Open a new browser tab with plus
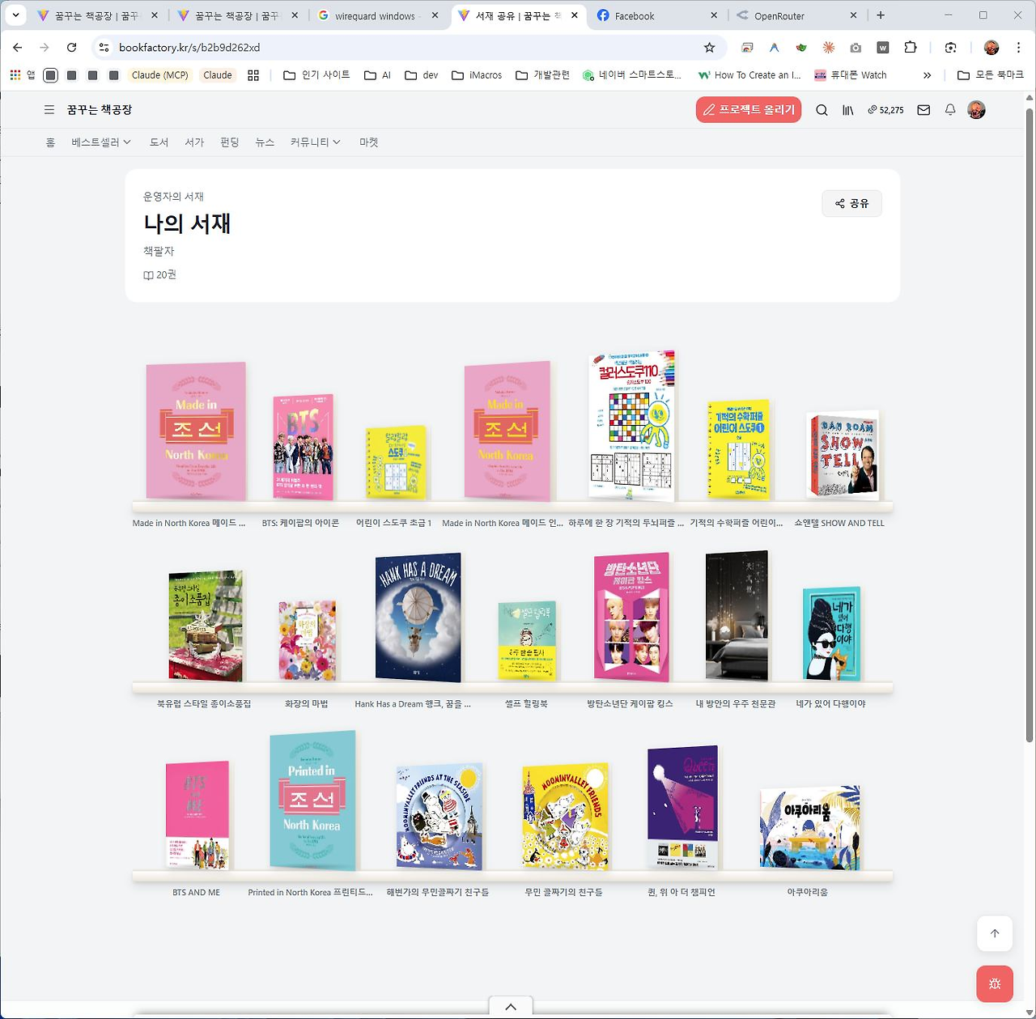Screen dimensions: 1036x1019 coord(881,15)
